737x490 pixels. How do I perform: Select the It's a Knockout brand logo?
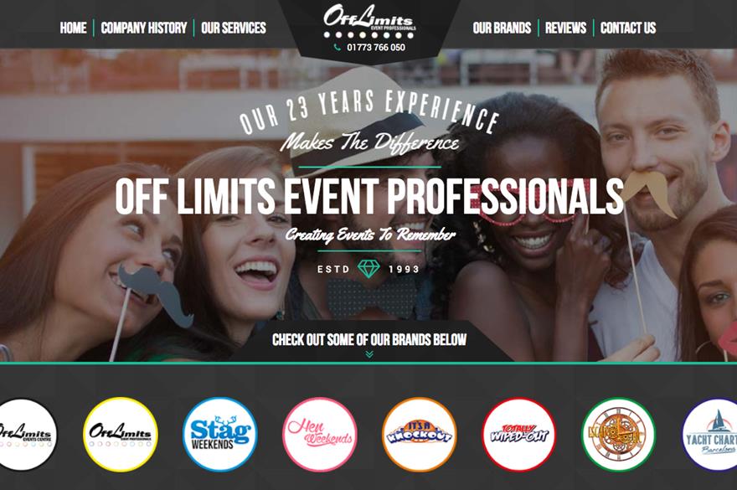[x=420, y=434]
